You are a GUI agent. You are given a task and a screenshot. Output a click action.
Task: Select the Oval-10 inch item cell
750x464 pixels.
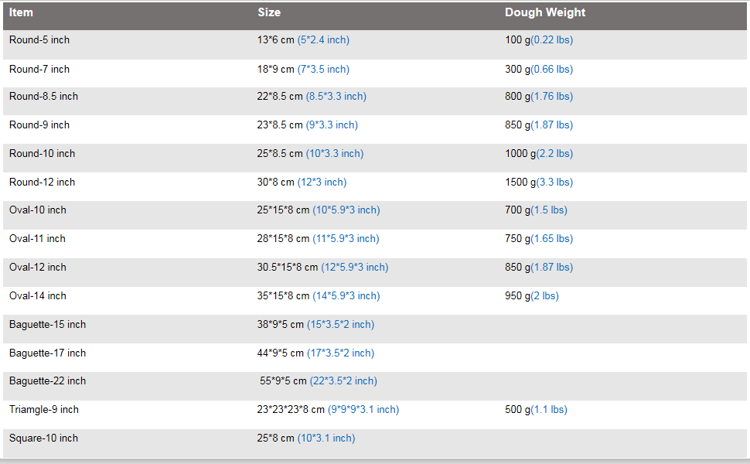[x=38, y=210]
